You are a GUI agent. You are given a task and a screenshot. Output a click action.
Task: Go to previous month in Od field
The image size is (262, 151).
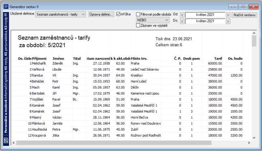tap(182, 15)
